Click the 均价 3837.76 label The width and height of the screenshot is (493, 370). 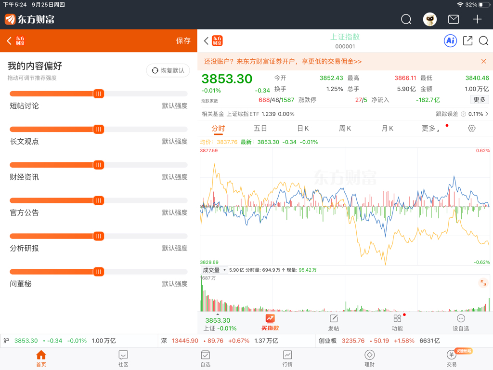click(x=219, y=142)
